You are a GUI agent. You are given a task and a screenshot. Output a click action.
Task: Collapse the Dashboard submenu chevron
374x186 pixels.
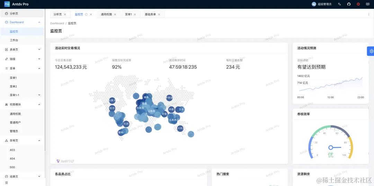click(39, 22)
